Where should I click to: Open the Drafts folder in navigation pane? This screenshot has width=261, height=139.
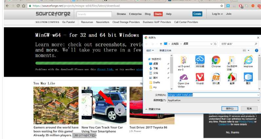[x=155, y=82]
